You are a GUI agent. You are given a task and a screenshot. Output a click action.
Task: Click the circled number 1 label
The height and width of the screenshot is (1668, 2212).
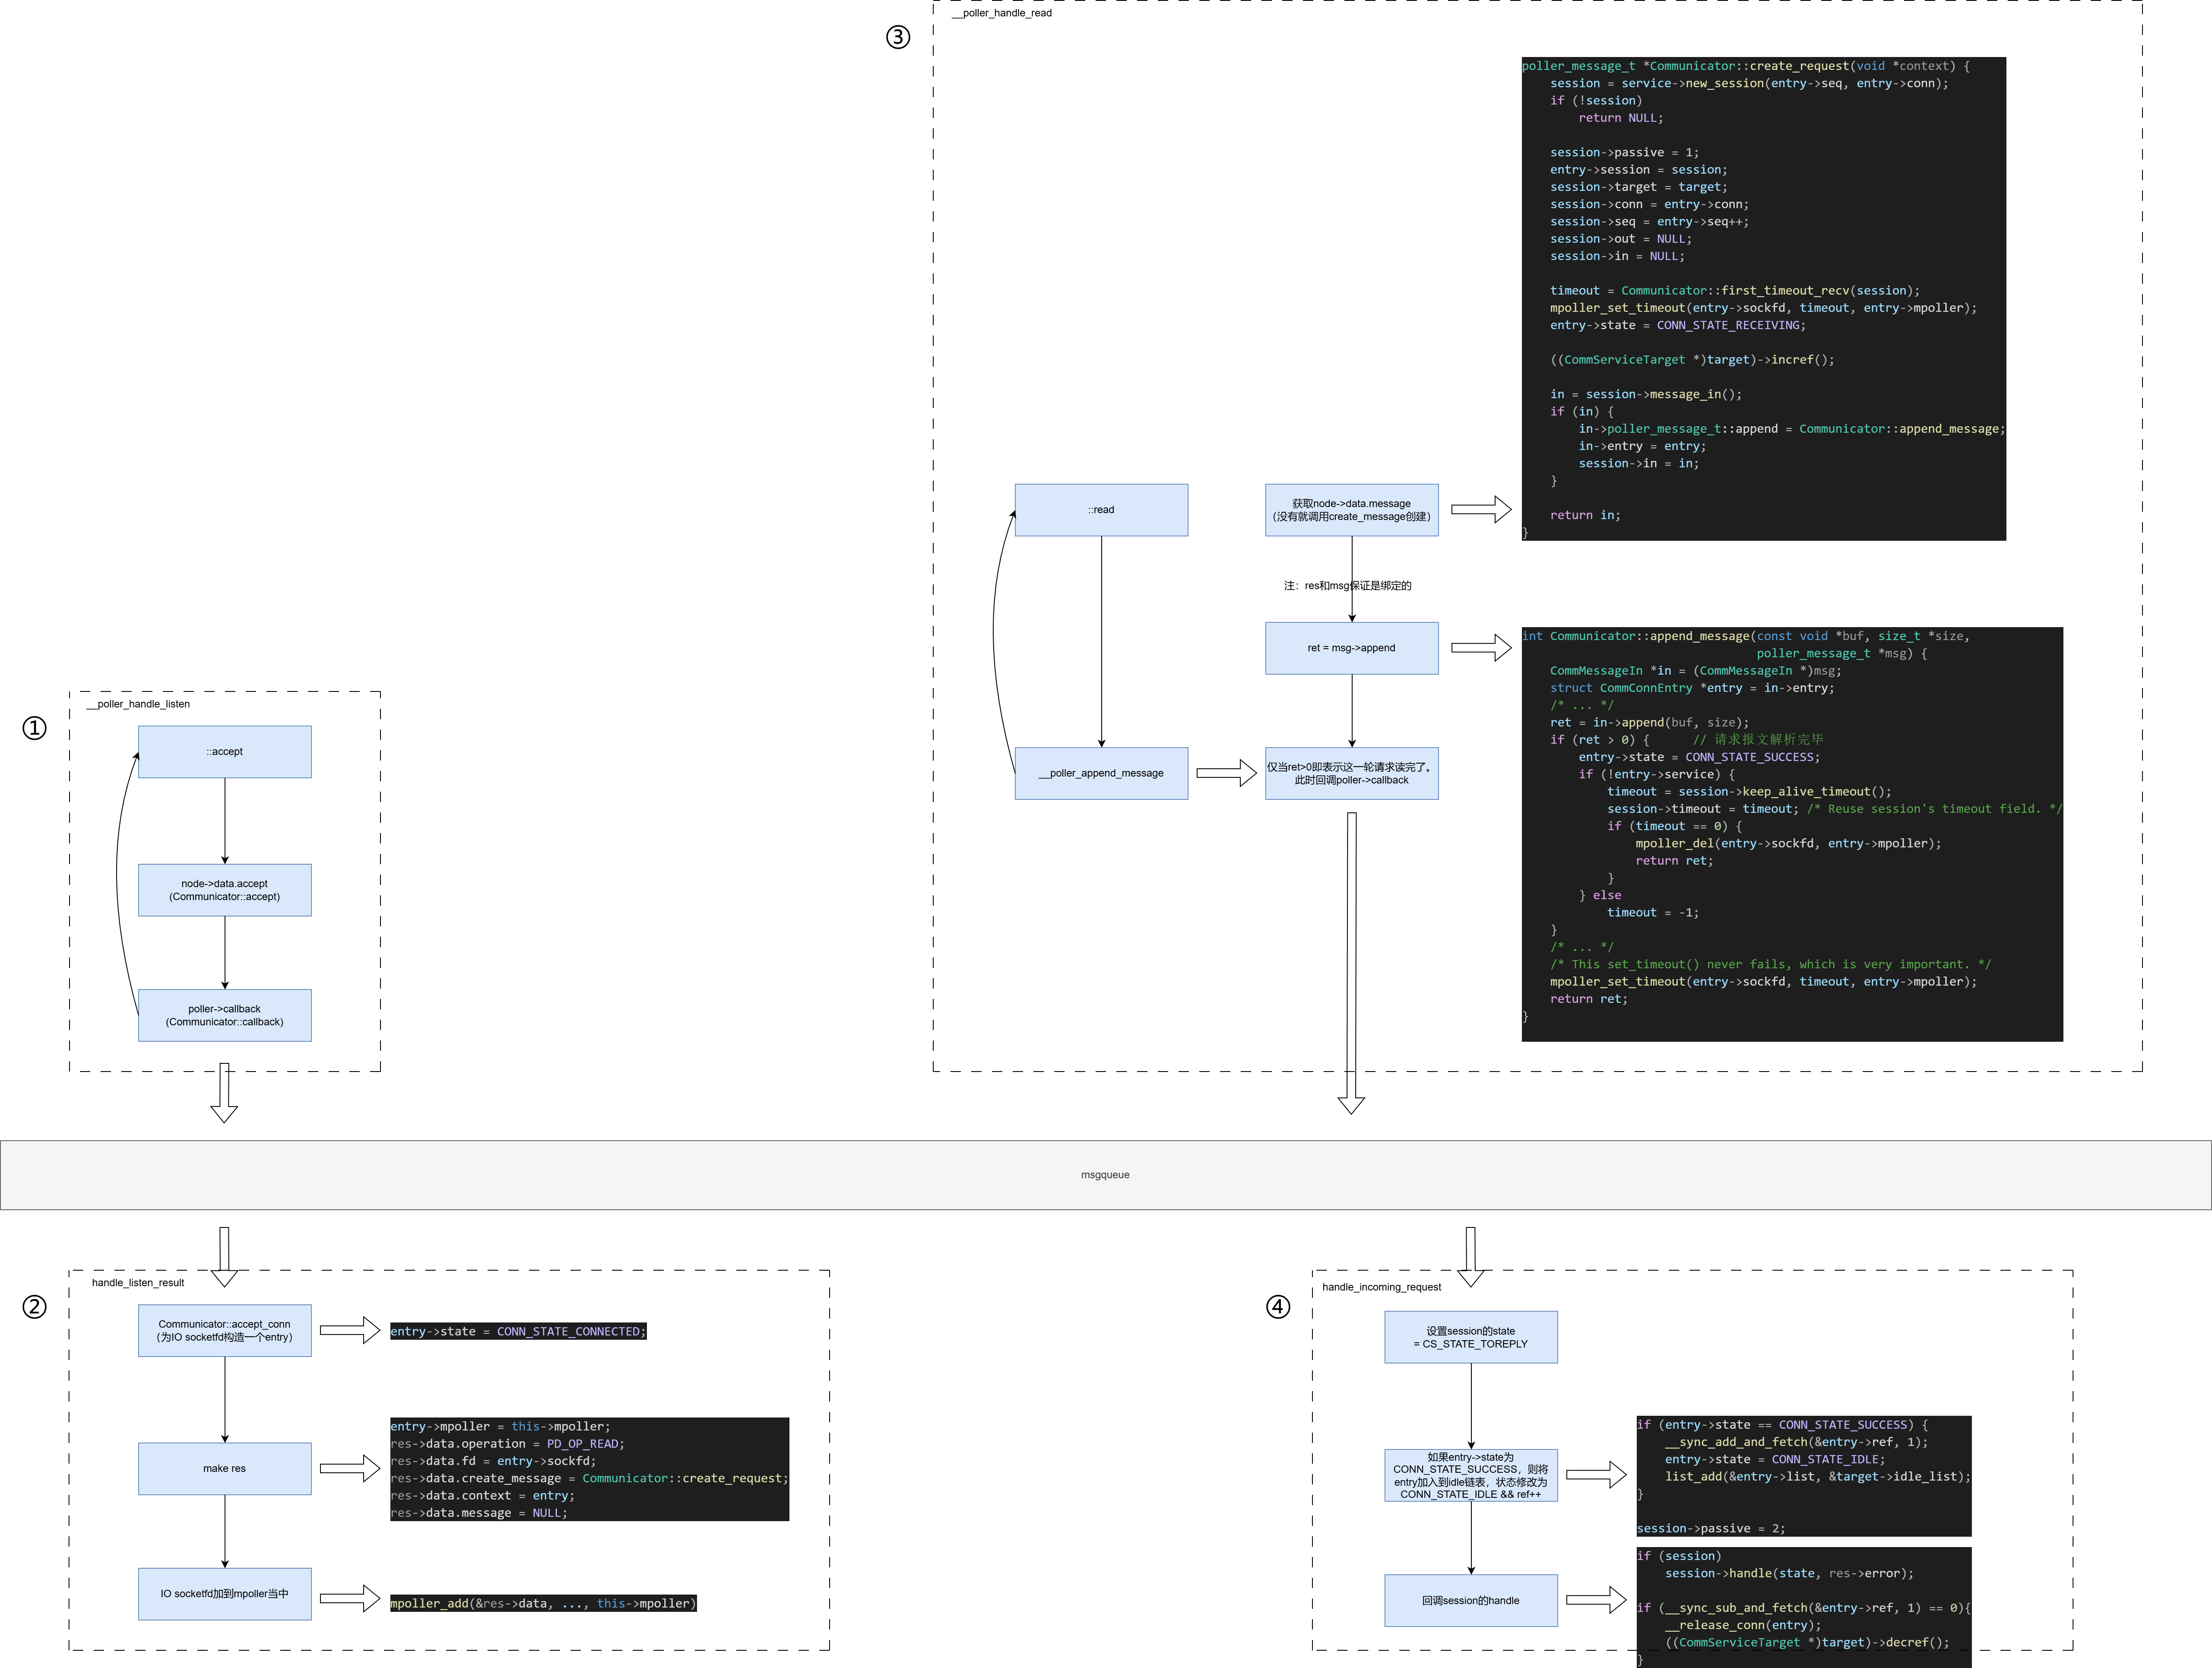tap(34, 728)
